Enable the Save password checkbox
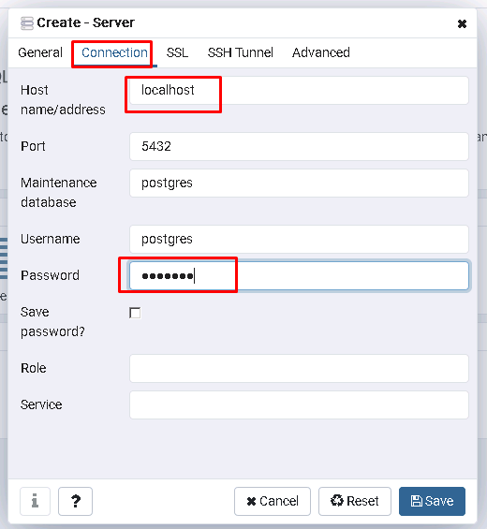The height and width of the screenshot is (529, 487). [135, 313]
